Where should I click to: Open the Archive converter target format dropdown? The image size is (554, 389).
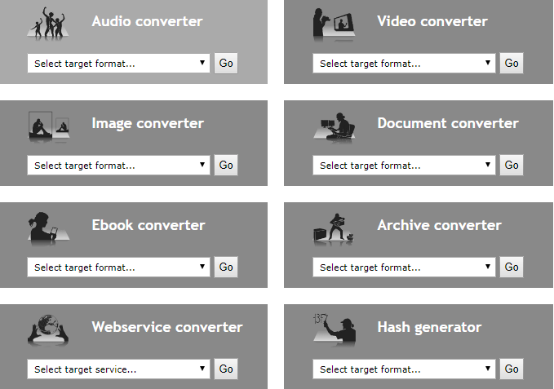[x=404, y=267]
